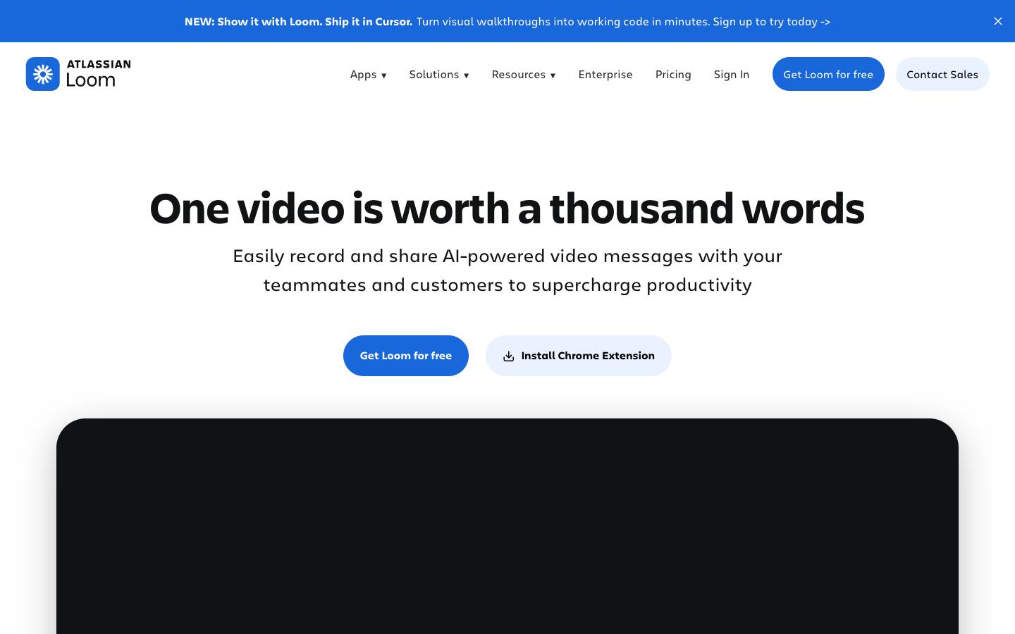Click the dark video preview area
The image size is (1015, 634).
[x=508, y=526]
